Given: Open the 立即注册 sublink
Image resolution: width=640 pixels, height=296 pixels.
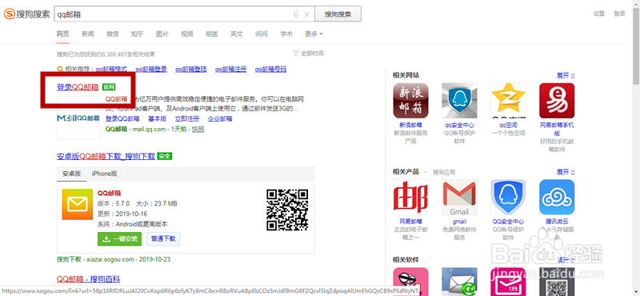Looking at the screenshot, I should [187, 119].
